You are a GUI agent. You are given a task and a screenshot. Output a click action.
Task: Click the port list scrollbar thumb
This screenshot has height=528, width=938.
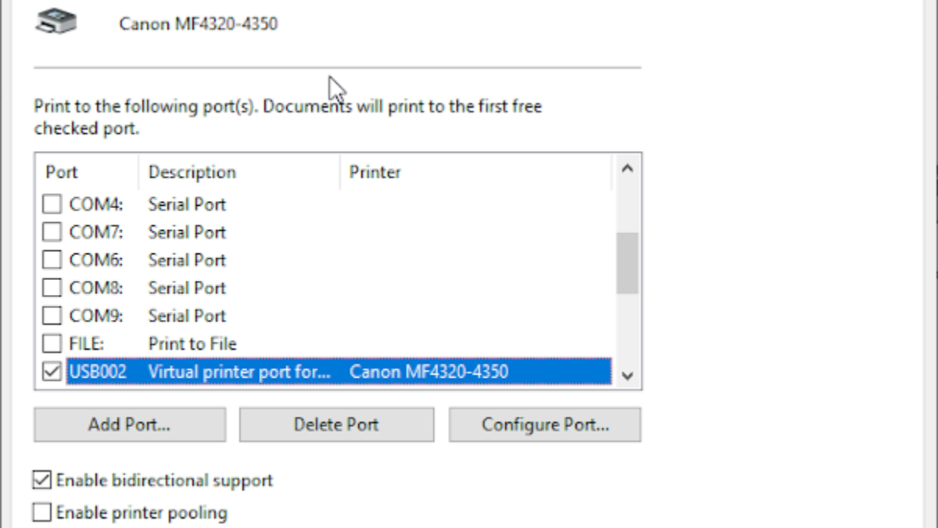point(627,263)
